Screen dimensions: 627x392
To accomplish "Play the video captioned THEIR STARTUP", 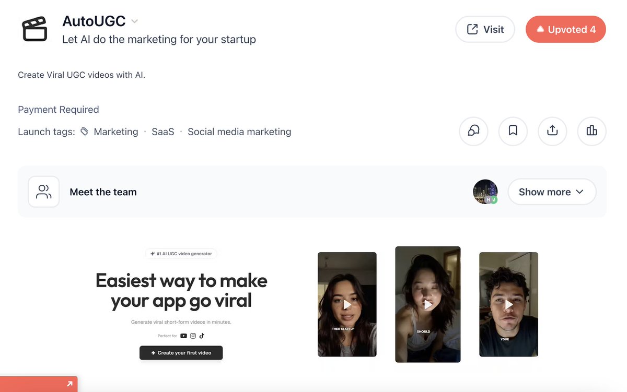I will coord(347,304).
